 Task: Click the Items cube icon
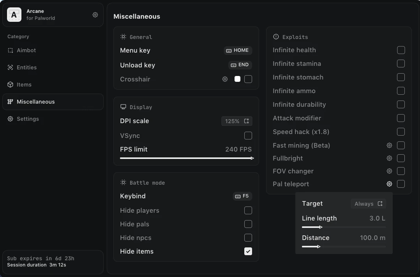coord(10,85)
